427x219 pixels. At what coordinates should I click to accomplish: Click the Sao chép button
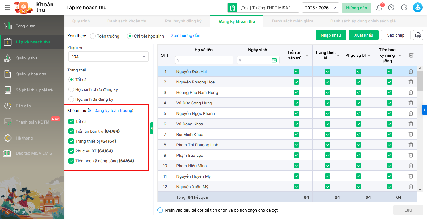396,35
